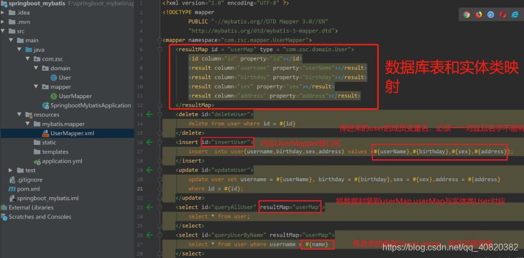Click the DTD URL on line 4
This screenshot has height=258, width=524.
pyautogui.click(x=261, y=31)
